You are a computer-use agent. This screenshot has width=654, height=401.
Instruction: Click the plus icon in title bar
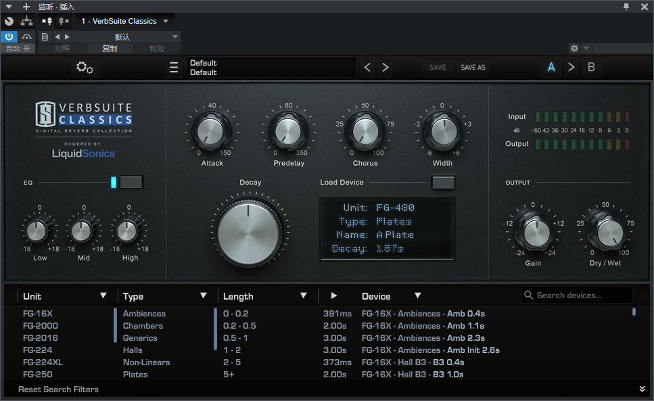26,7
